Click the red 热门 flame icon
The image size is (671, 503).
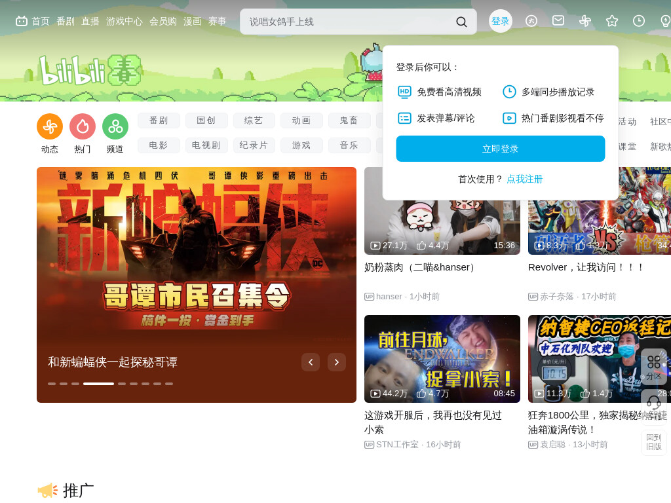coord(83,126)
